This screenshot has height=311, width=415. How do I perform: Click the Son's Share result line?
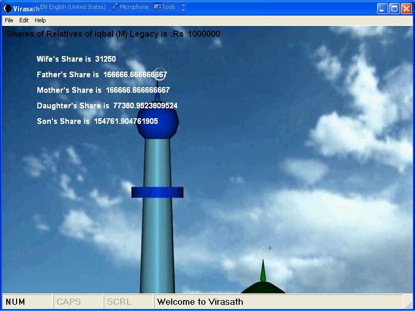coord(97,121)
